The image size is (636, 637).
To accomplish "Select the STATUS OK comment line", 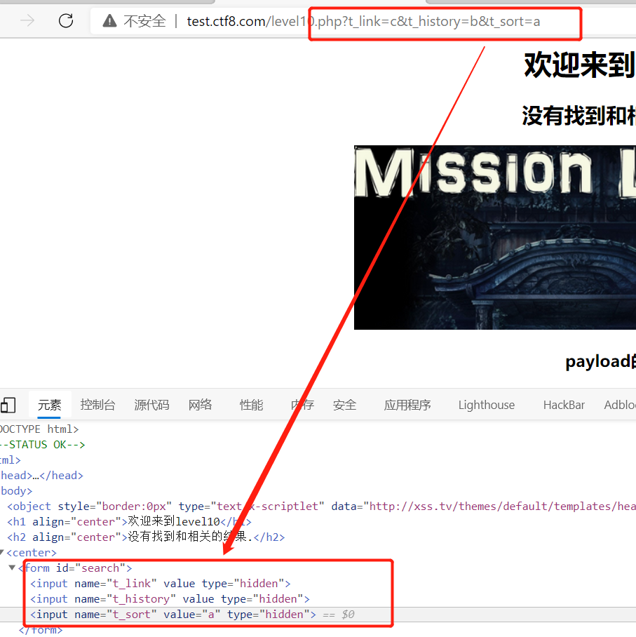I will pyautogui.click(x=43, y=445).
